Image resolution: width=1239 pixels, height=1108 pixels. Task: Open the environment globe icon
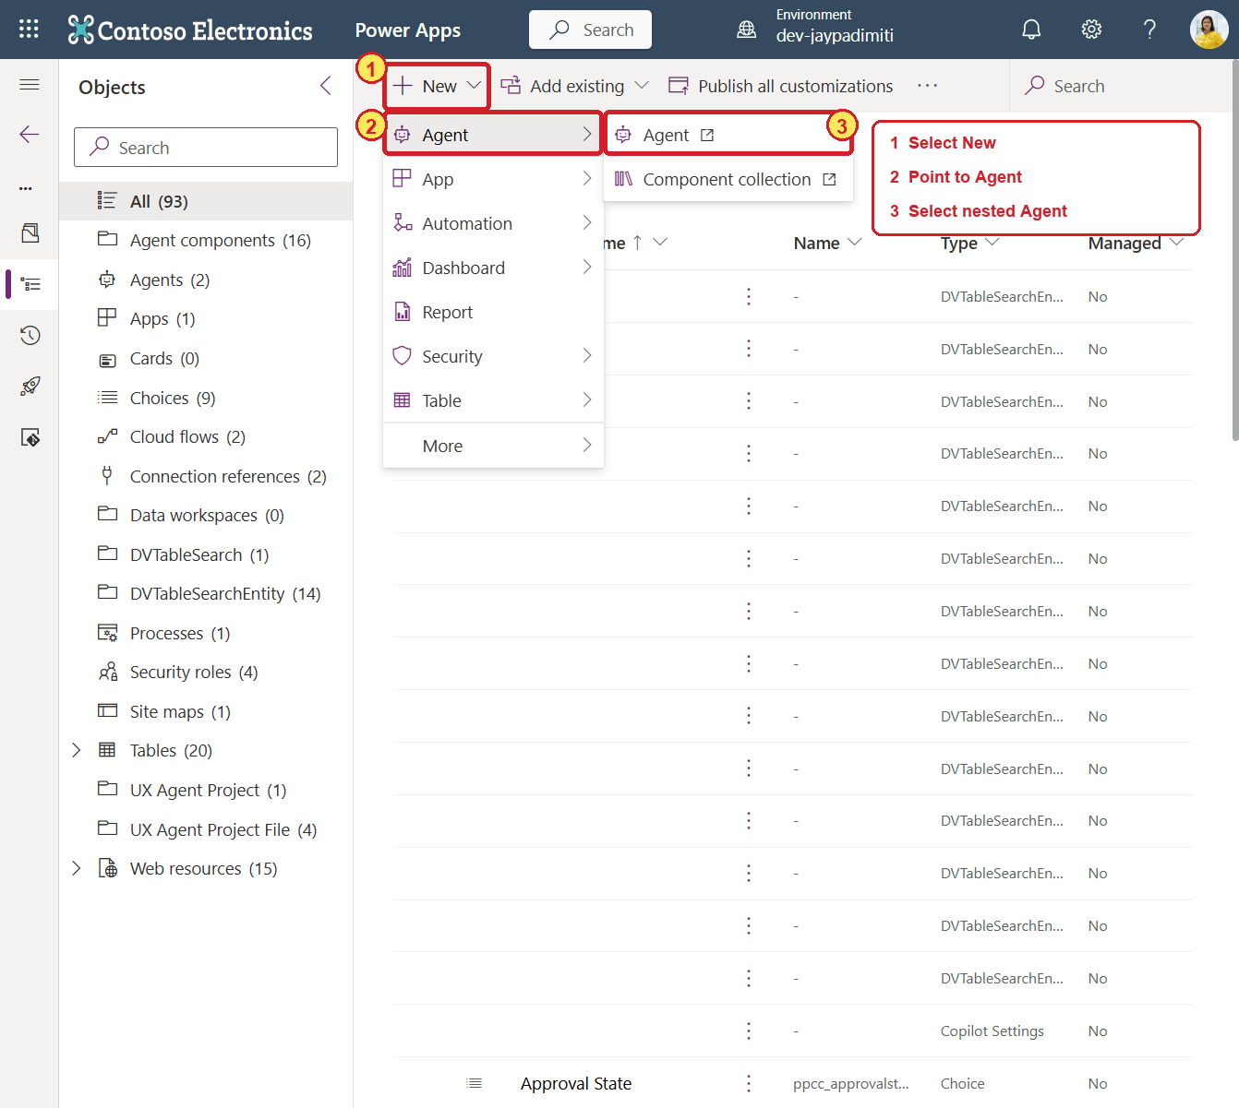tap(746, 30)
